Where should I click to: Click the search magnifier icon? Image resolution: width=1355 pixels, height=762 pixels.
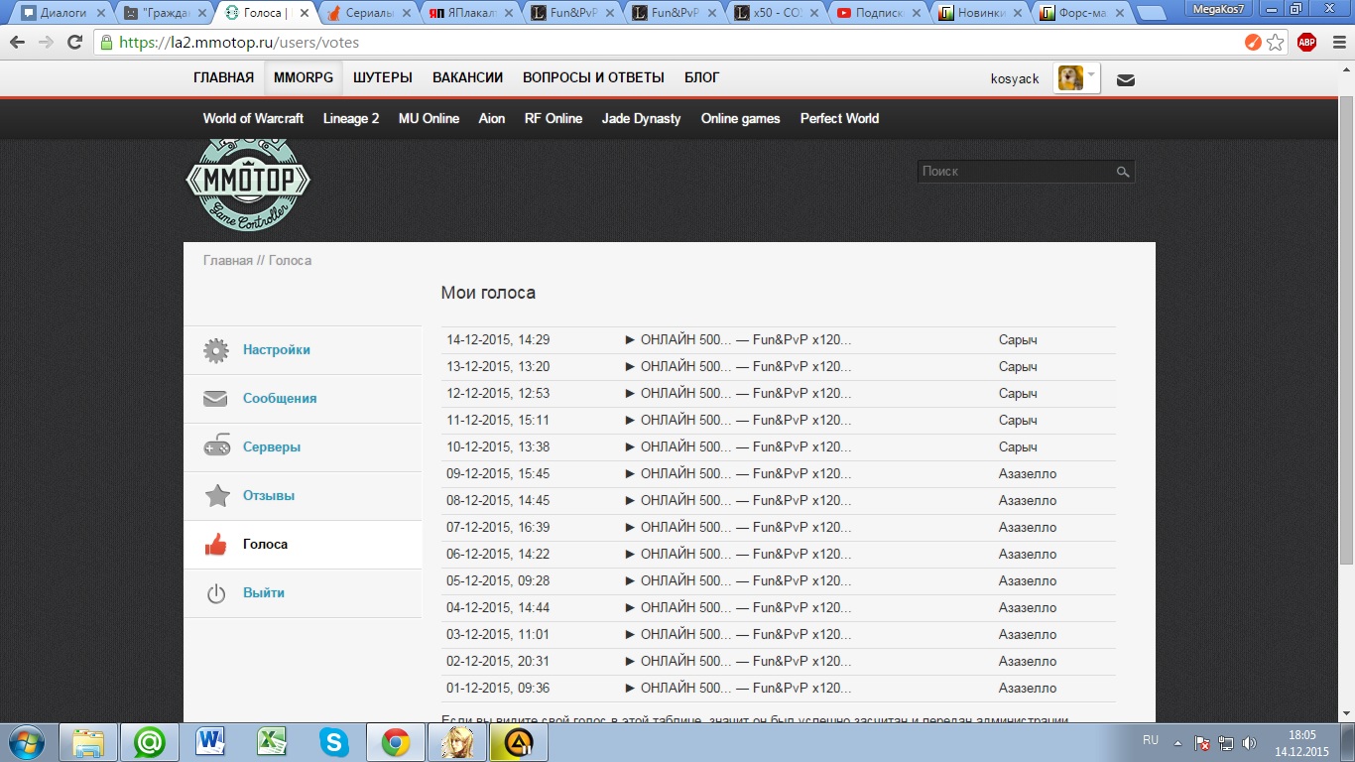[x=1122, y=172]
